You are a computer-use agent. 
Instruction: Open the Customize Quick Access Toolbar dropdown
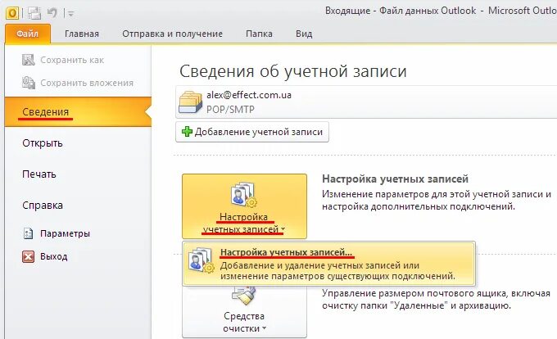click(70, 14)
